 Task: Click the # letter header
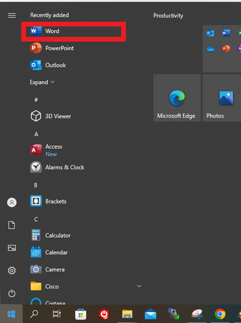pos(36,100)
